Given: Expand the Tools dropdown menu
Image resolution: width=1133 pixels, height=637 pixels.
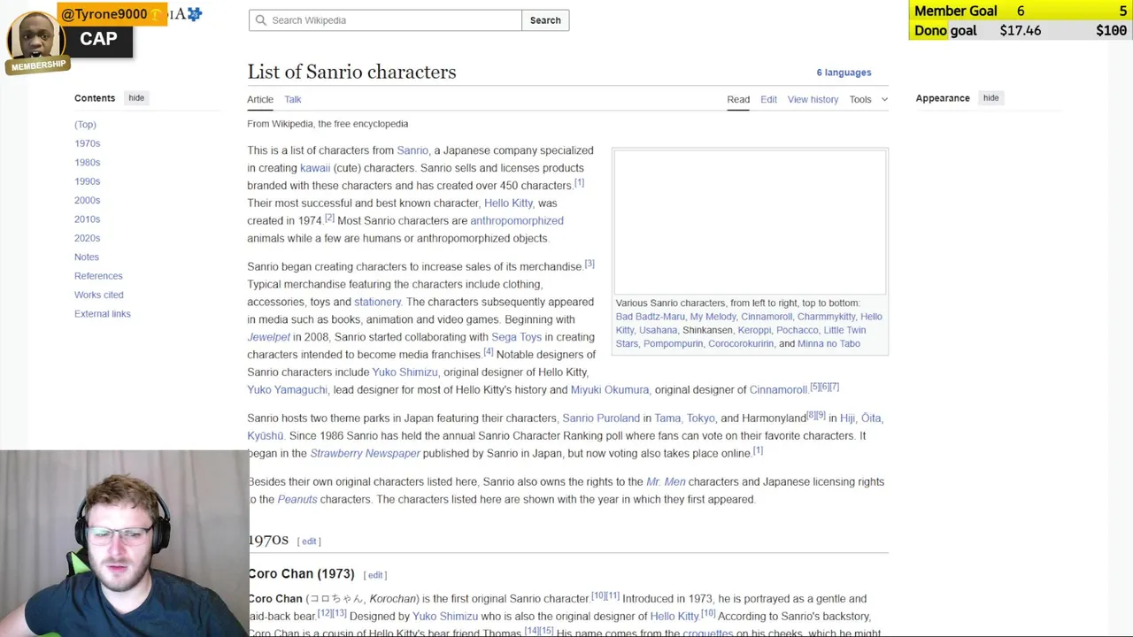Looking at the screenshot, I should tap(868, 99).
